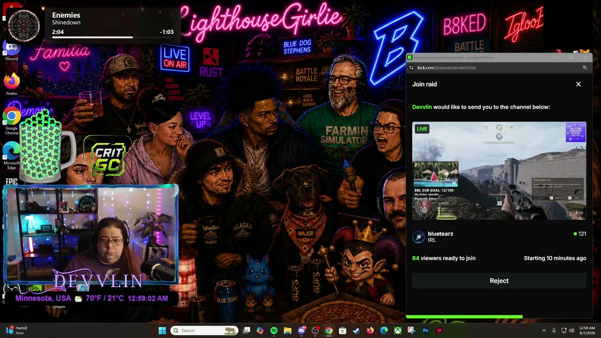Open Discord from the desktop shortcut

pos(12,49)
